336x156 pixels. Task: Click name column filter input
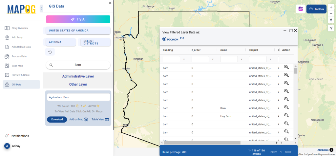tap(229, 59)
